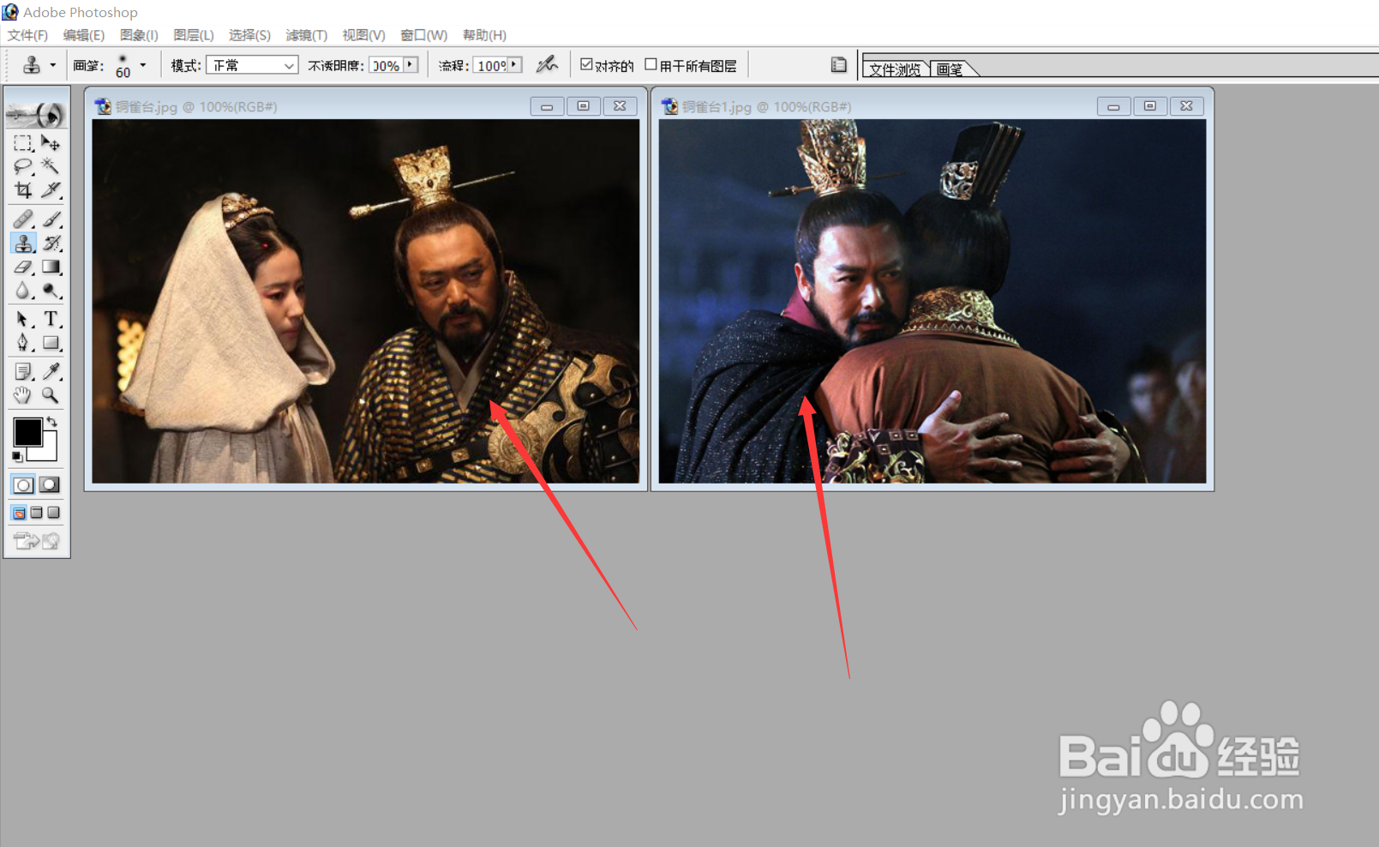Open the 视图(V) menu

tap(363, 35)
